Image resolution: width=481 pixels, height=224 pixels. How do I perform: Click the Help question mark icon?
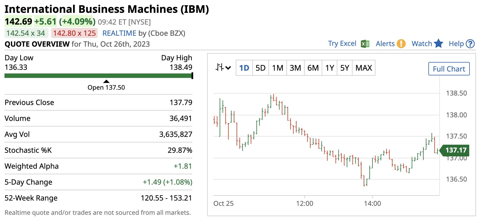pos(470,44)
